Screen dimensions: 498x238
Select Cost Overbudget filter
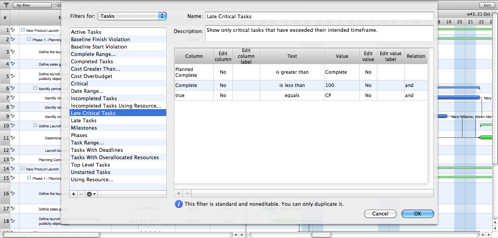coord(118,76)
